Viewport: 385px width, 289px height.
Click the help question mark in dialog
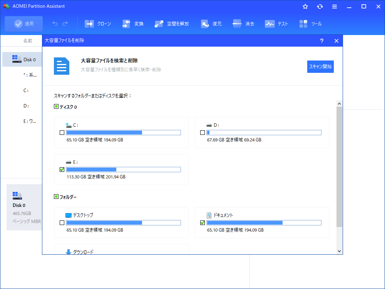point(321,41)
